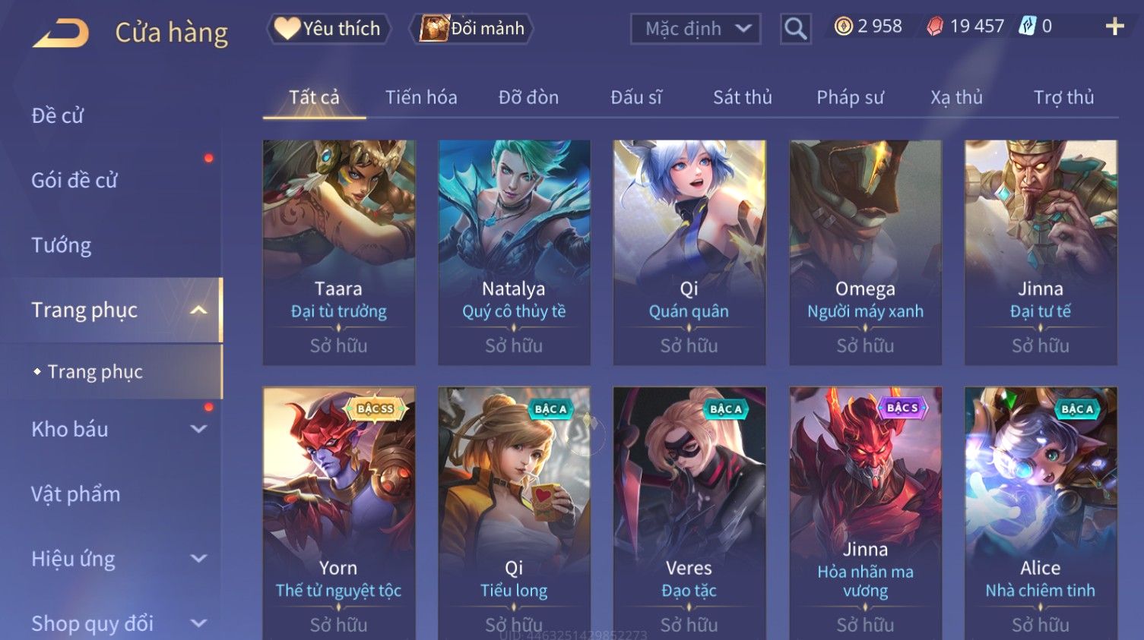Switch to the Sát thủ tab

click(742, 97)
